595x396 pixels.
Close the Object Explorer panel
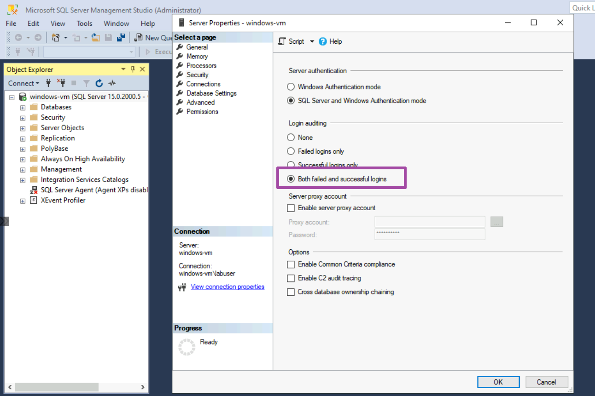click(x=142, y=69)
